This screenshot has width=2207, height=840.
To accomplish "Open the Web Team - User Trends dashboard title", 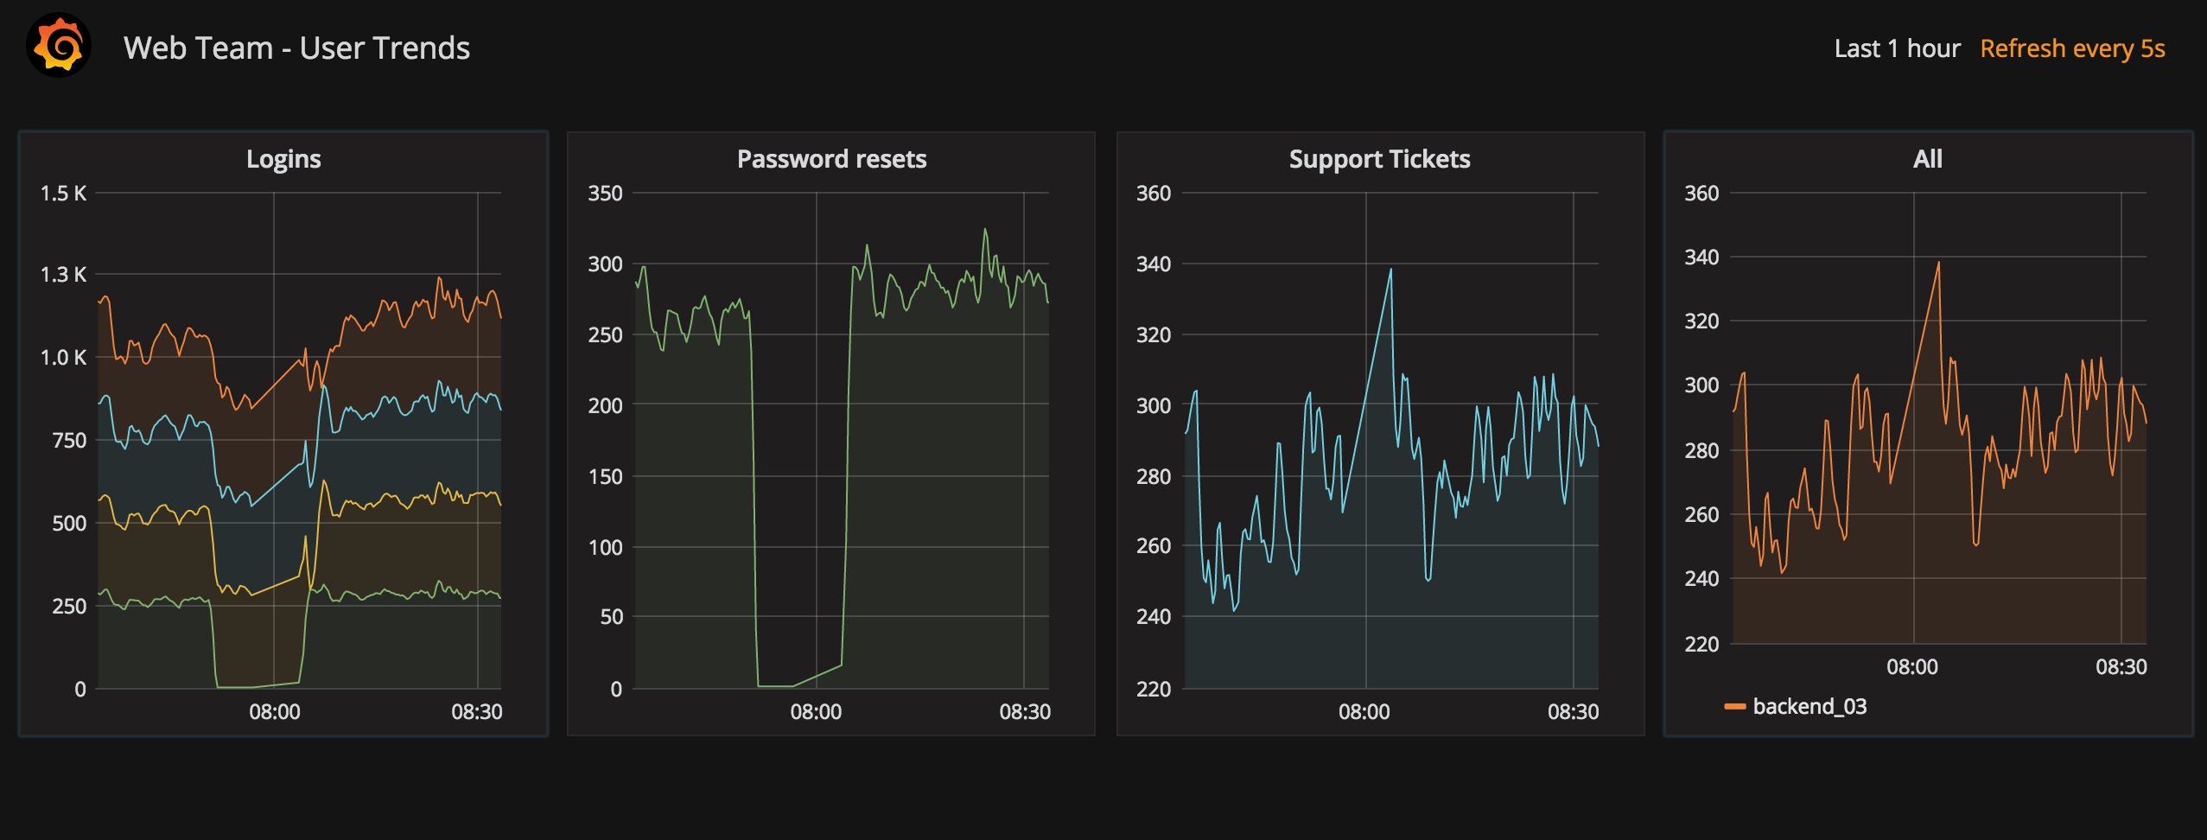I will coord(296,48).
